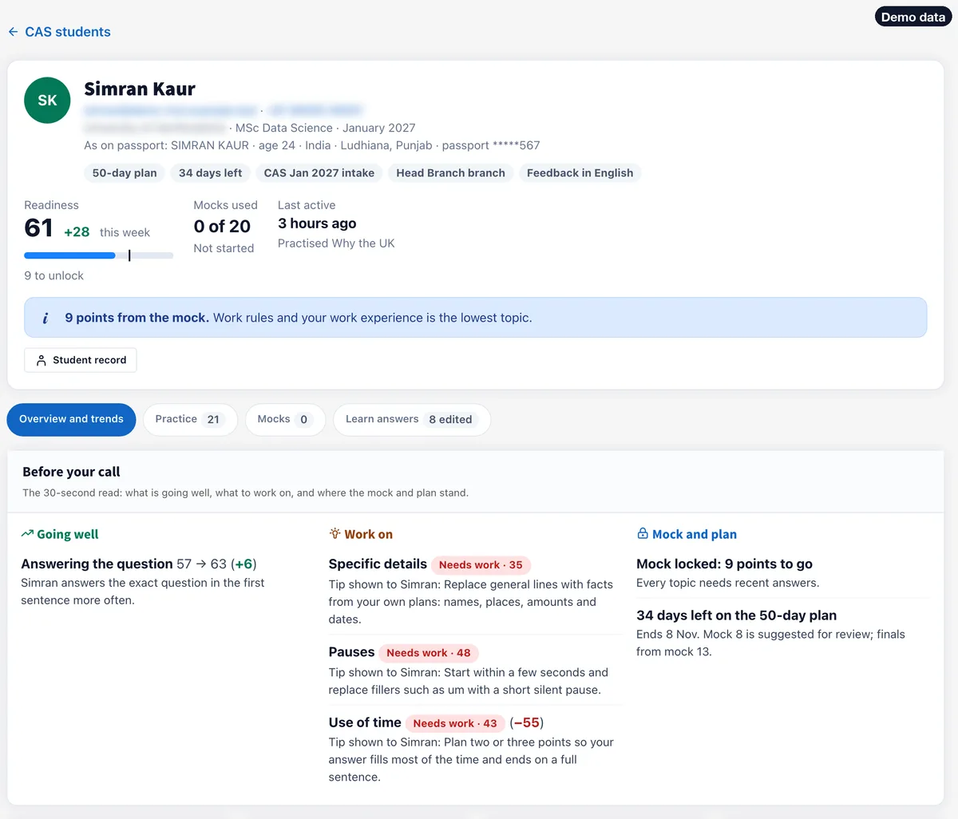Image resolution: width=958 pixels, height=819 pixels.
Task: Click the Head Branch branch tag
Action: 450,173
